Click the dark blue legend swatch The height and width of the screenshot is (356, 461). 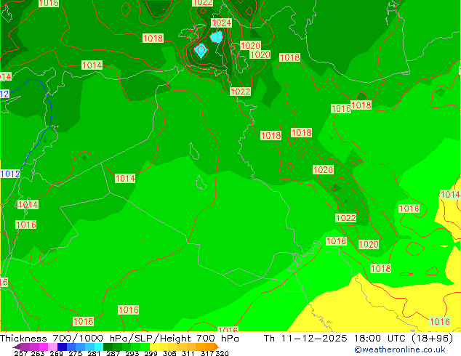coord(62,347)
